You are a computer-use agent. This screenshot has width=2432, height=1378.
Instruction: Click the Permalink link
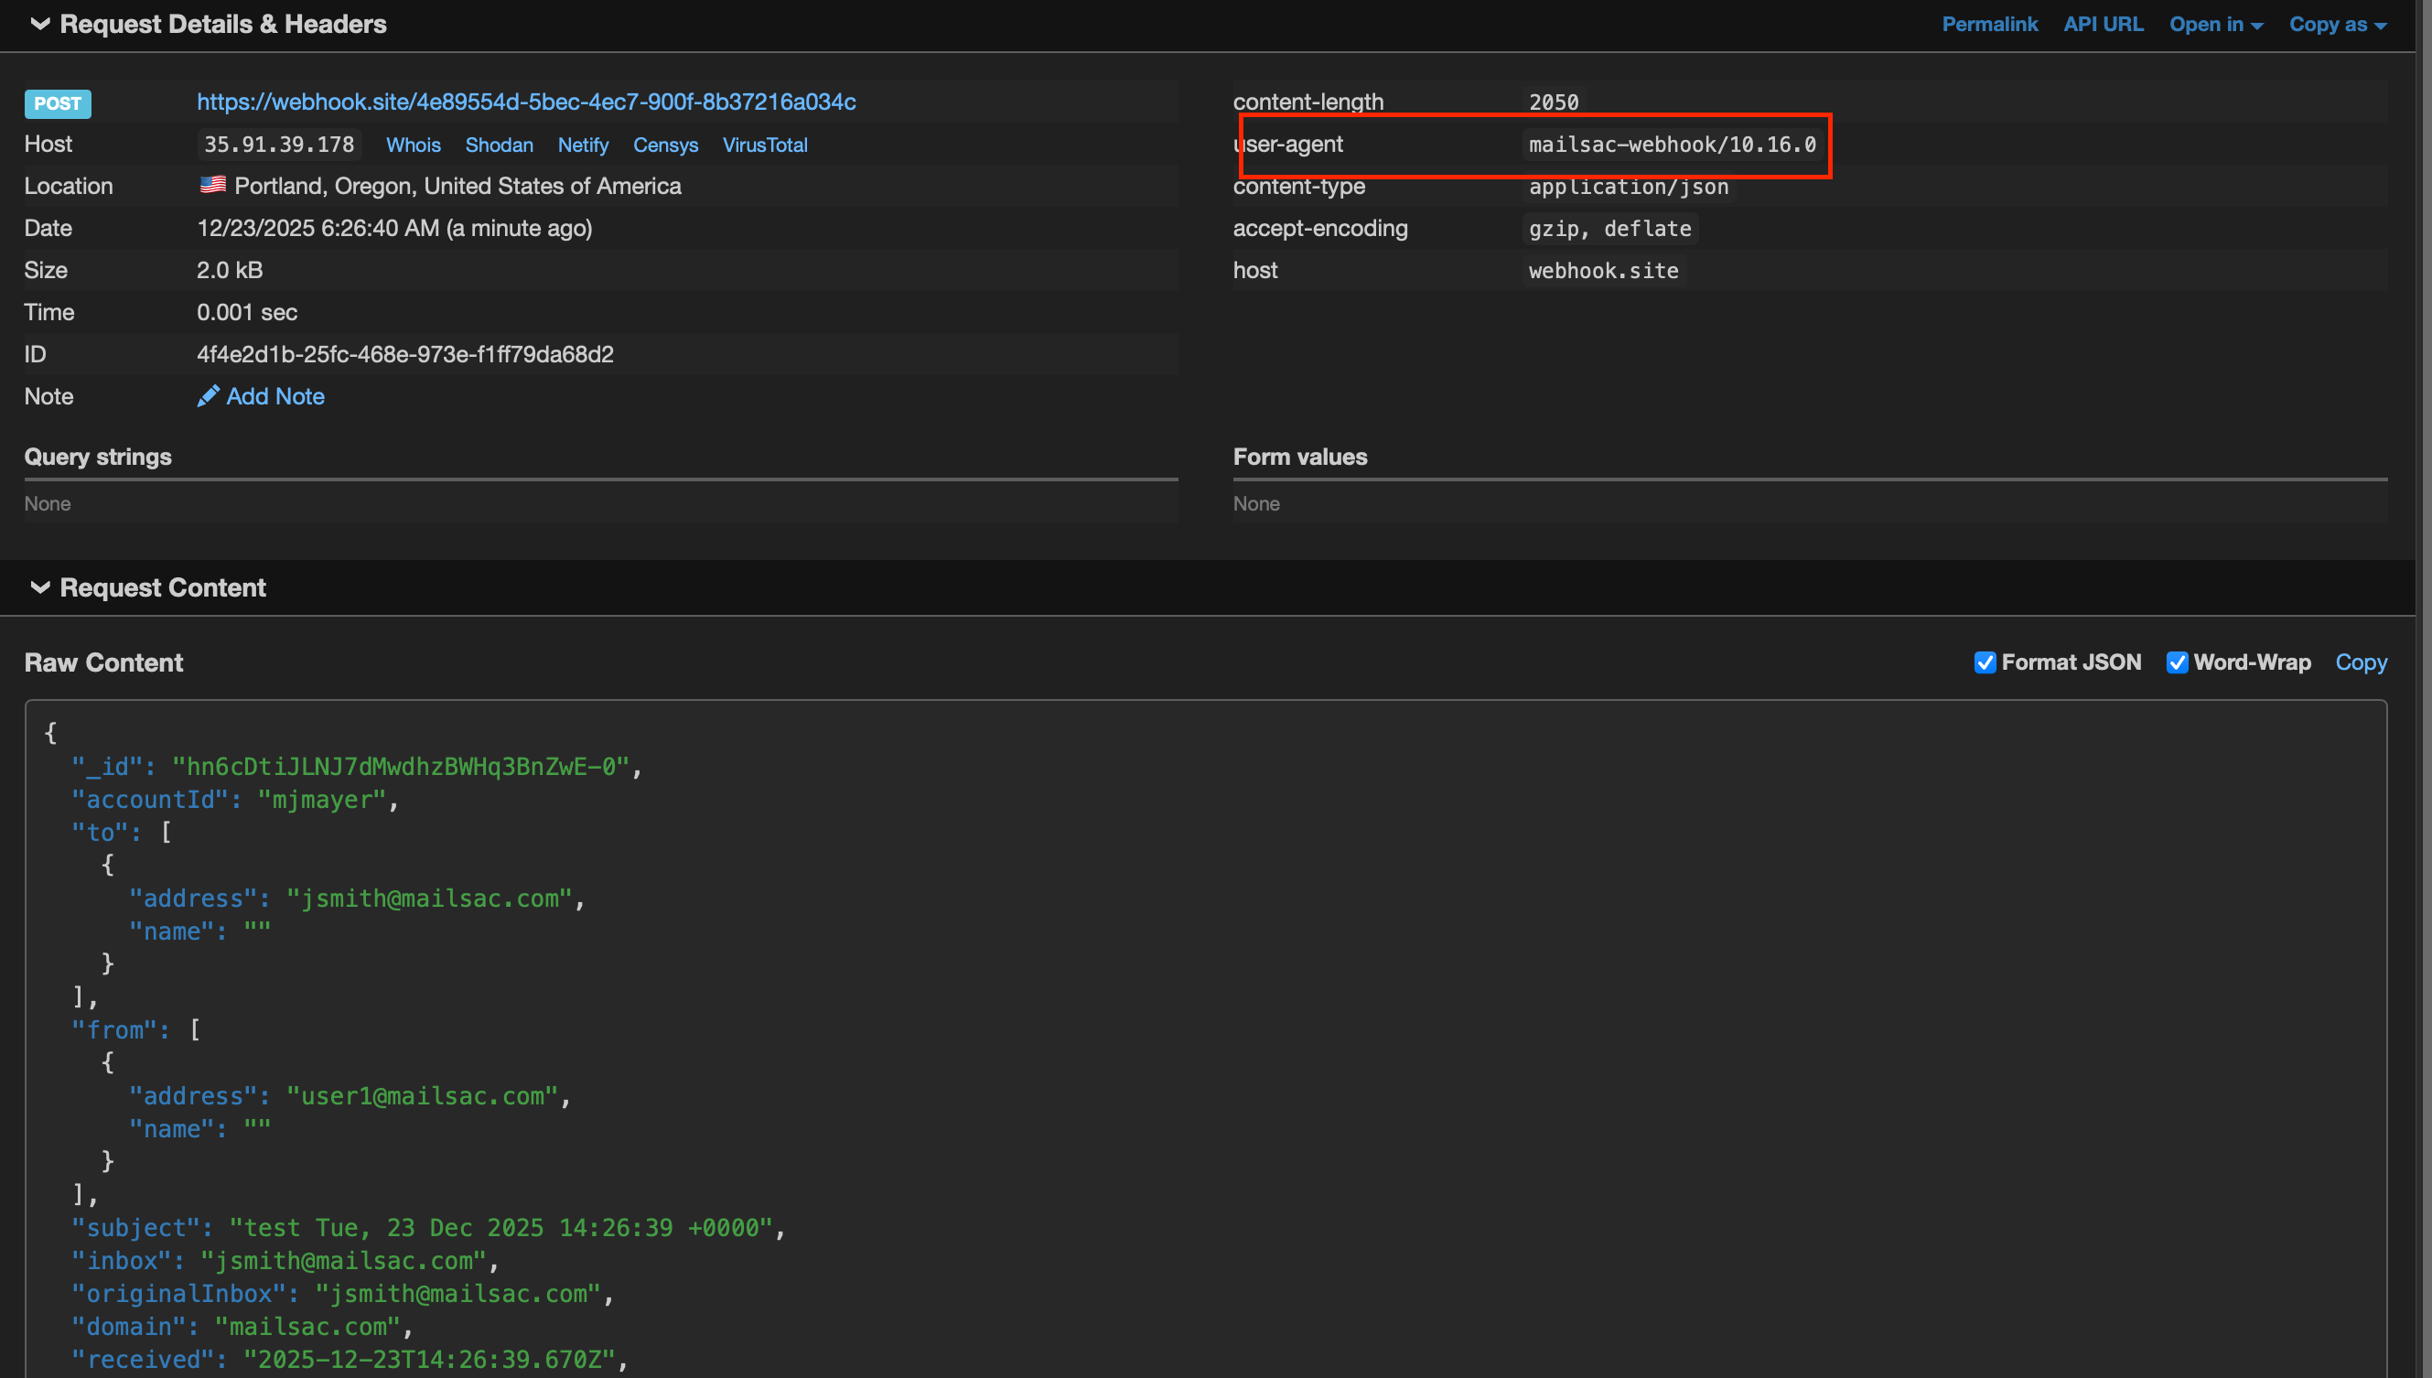1989,24
